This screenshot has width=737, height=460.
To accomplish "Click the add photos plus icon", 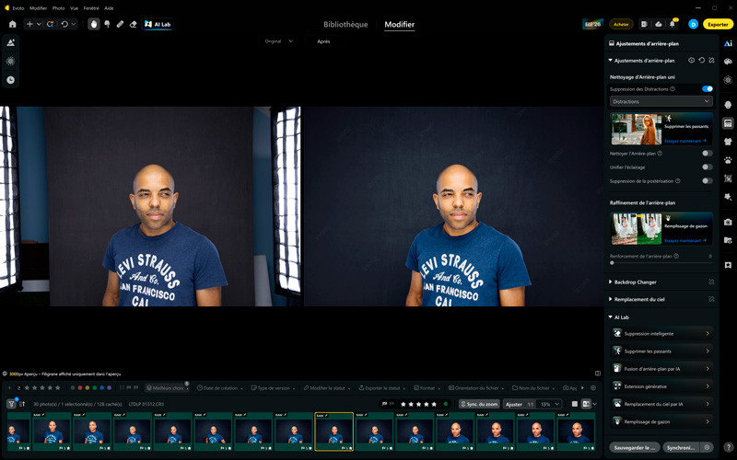I will [29, 24].
